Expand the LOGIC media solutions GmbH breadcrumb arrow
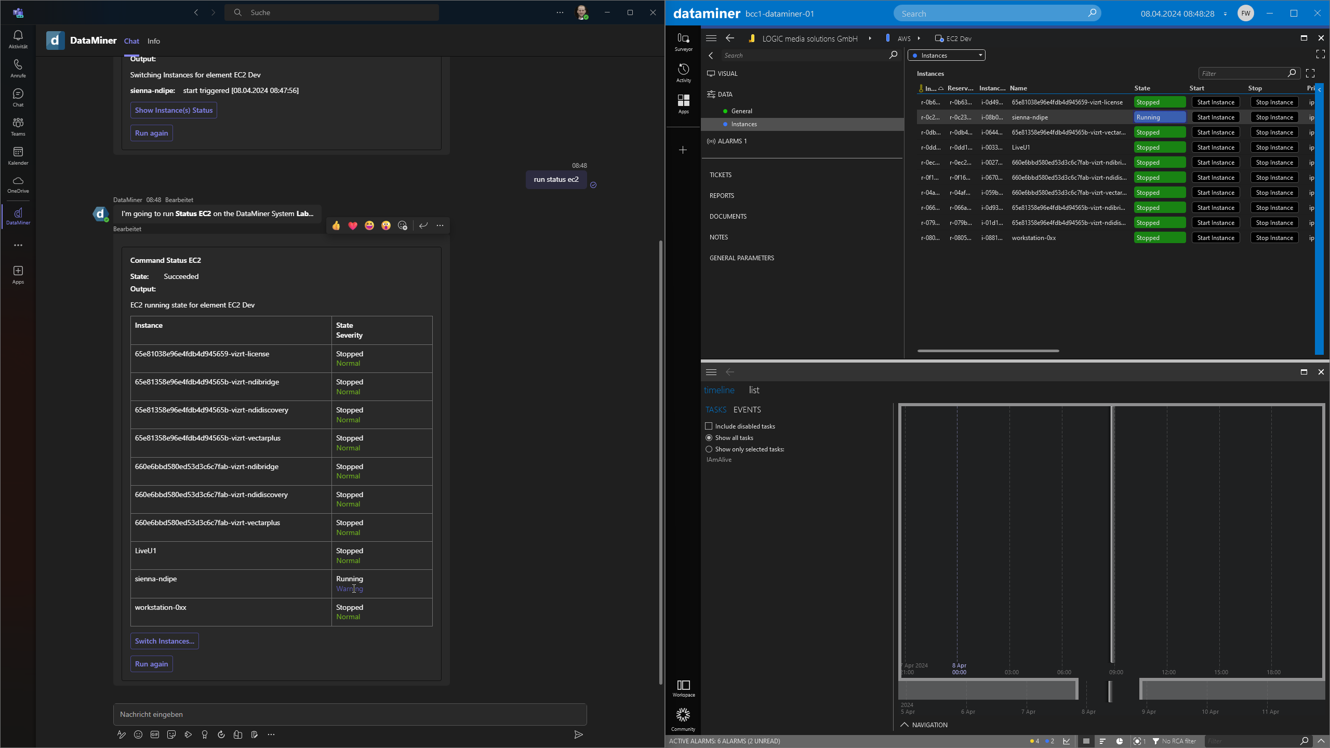Screen dimensions: 1330x748 click(x=870, y=38)
